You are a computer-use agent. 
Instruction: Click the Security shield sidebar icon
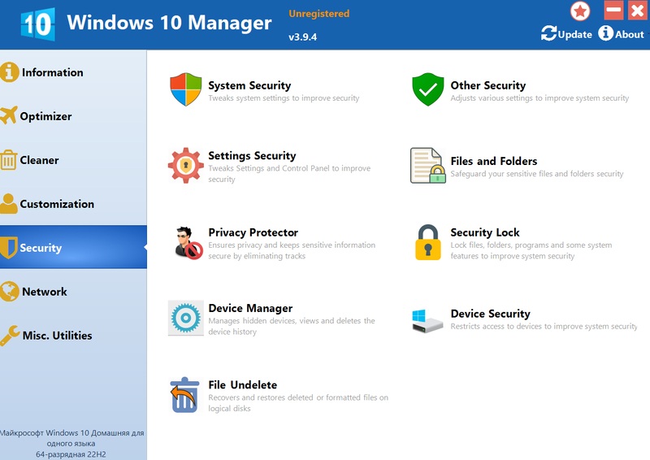pos(9,248)
